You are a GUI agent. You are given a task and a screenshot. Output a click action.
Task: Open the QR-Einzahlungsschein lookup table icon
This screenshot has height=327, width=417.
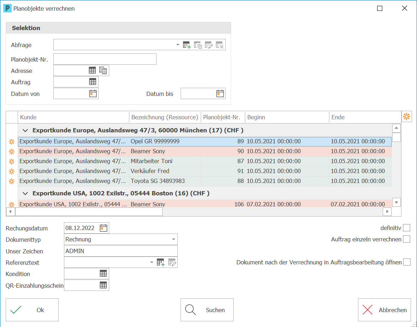(103, 285)
